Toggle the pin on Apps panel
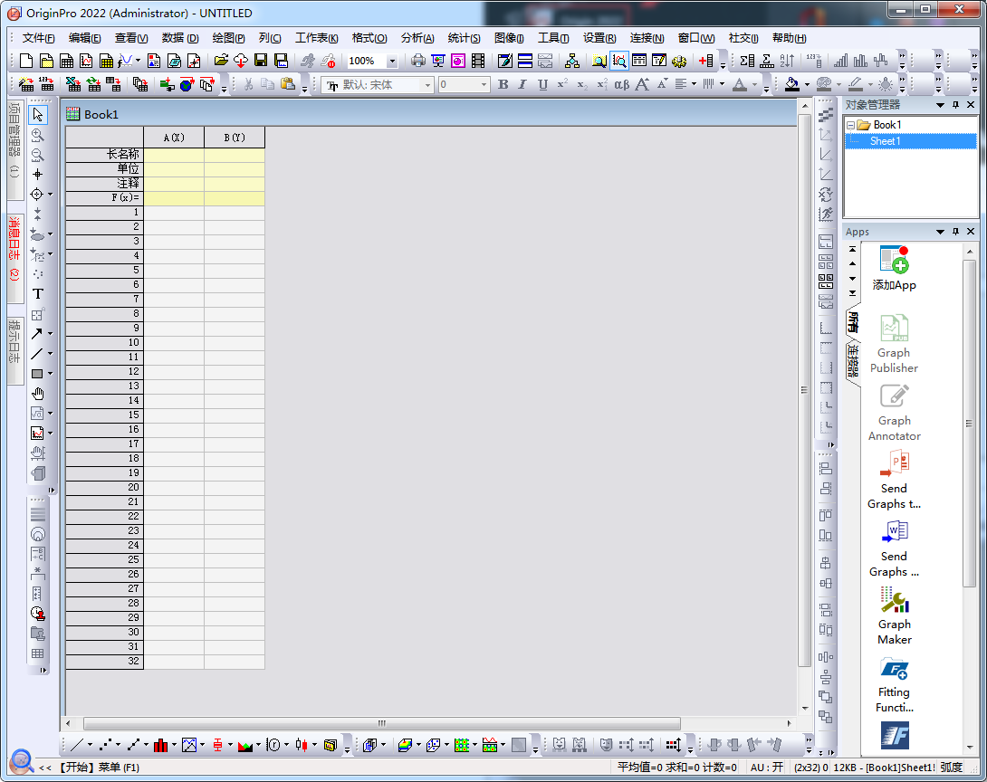This screenshot has height=782, width=987. pyautogui.click(x=955, y=232)
